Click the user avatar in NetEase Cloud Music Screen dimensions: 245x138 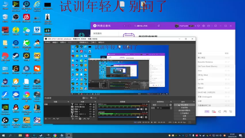point(177,26)
